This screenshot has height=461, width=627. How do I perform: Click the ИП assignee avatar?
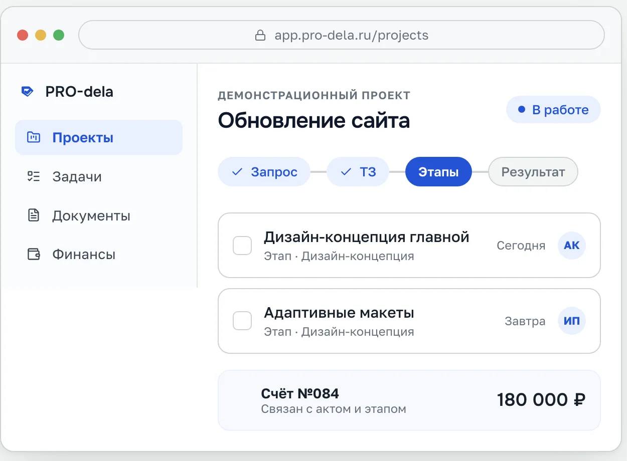(572, 321)
